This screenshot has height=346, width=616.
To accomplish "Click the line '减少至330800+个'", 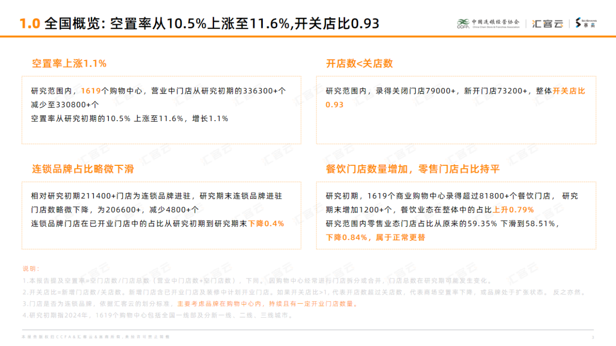I will (x=65, y=105).
